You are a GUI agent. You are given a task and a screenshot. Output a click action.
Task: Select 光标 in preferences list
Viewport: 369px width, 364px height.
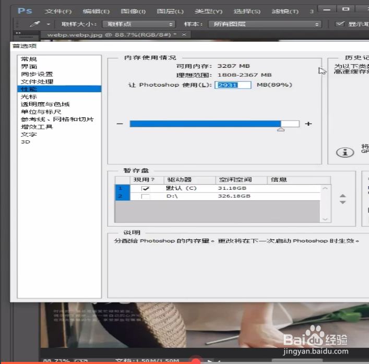[x=59, y=96]
